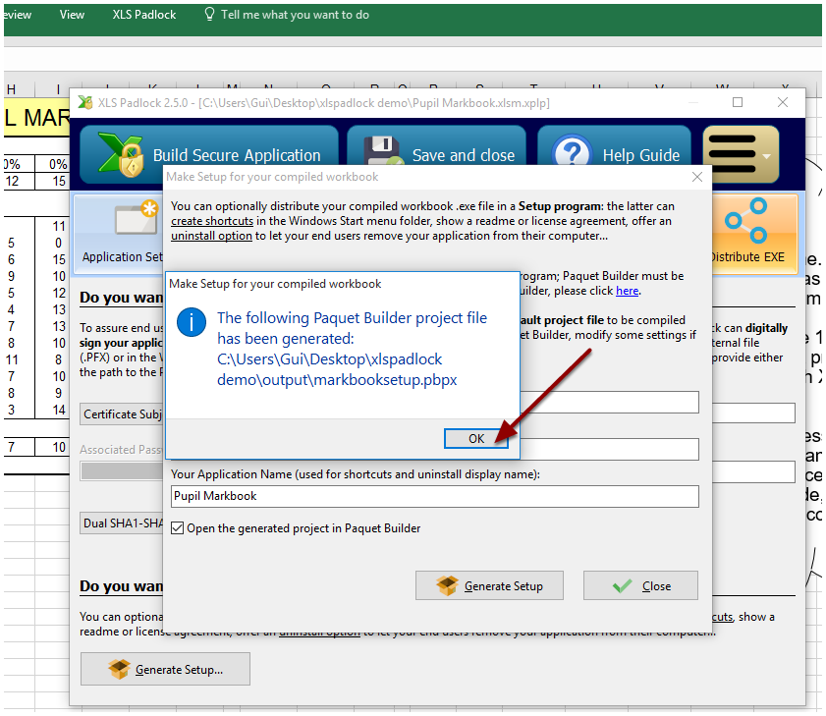Click the Application Name input field
The height and width of the screenshot is (716, 826).
click(x=434, y=496)
